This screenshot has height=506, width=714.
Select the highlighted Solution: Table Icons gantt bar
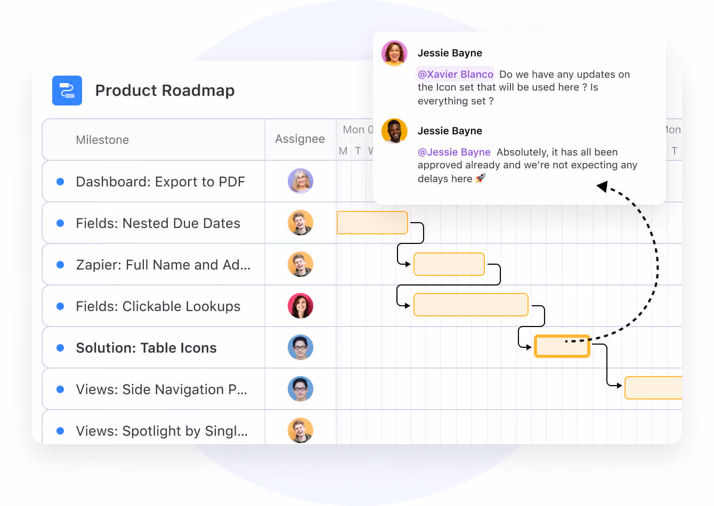[x=562, y=346]
